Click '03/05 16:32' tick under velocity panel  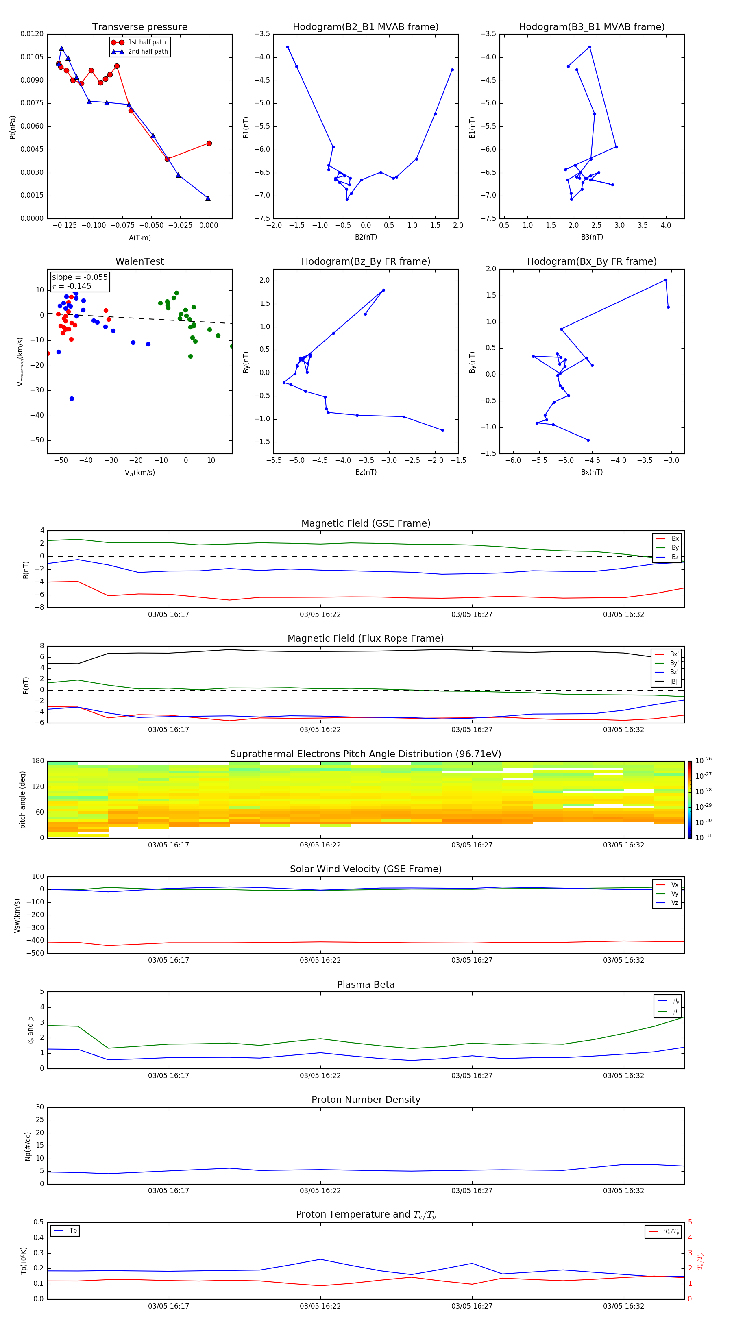pyautogui.click(x=623, y=960)
